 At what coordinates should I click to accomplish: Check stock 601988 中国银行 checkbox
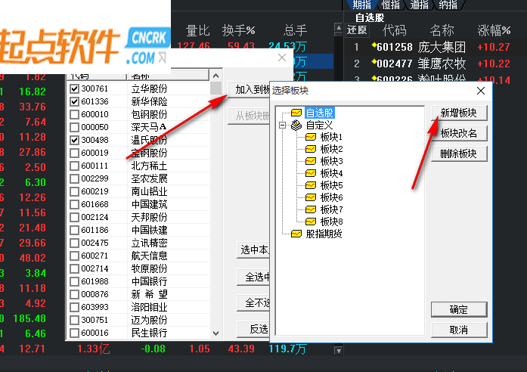tap(74, 281)
